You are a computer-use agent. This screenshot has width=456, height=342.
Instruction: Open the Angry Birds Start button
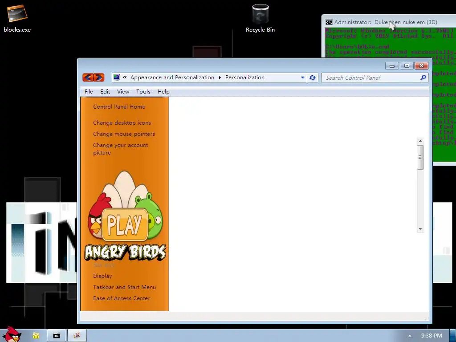tap(12, 334)
